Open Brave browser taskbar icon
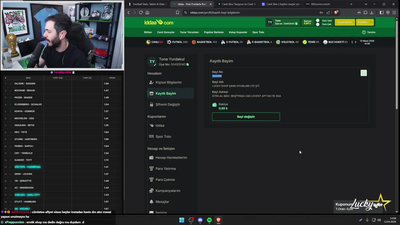Image resolution: width=400 pixels, height=225 pixels. (x=218, y=220)
